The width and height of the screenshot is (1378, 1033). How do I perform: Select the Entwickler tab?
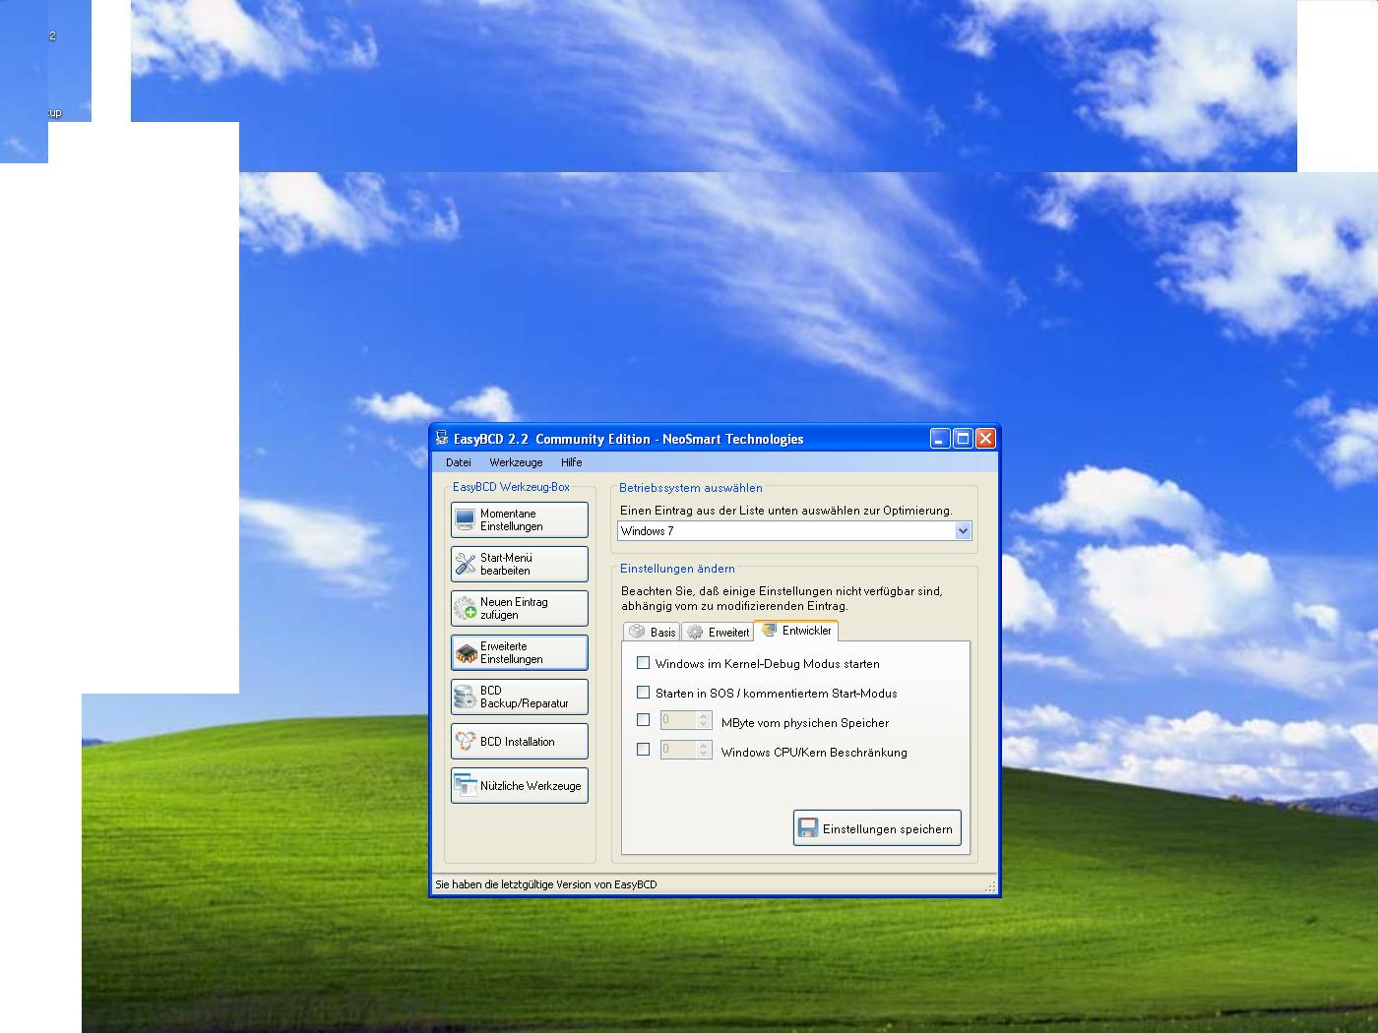[x=796, y=631]
